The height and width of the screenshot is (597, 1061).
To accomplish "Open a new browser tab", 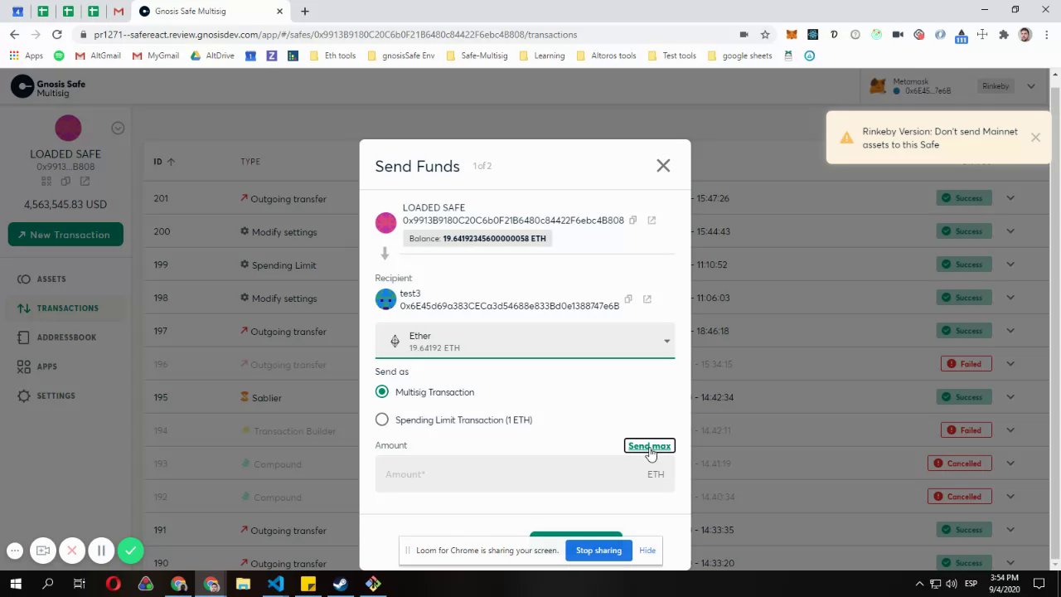I will click(305, 11).
